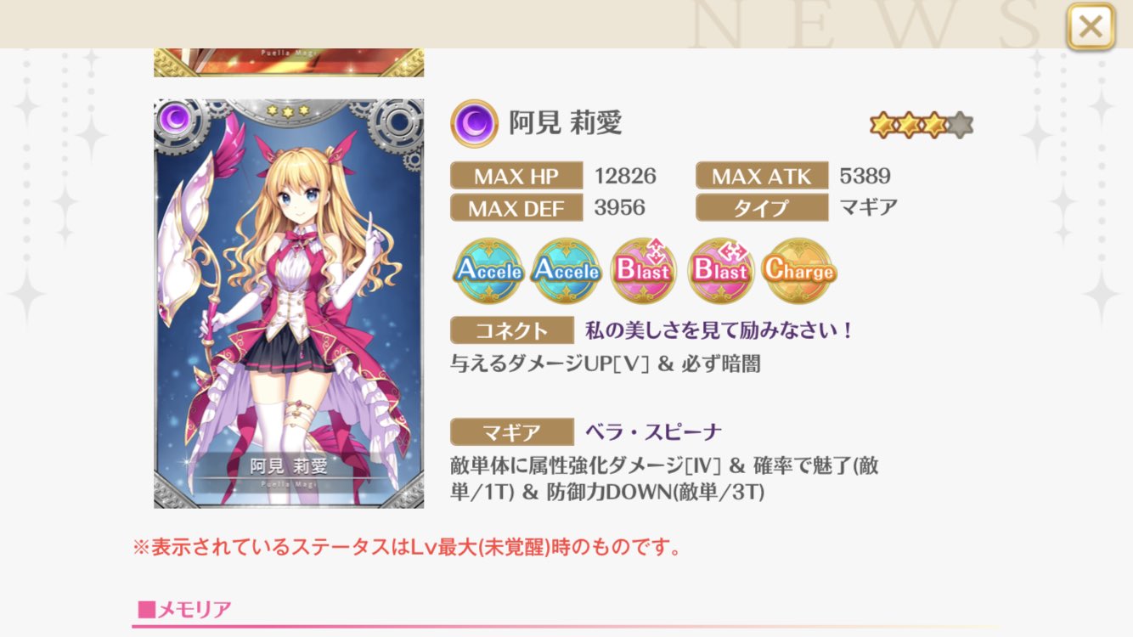Click the dark attribute icon beside character name
The height and width of the screenshot is (637, 1133).
coord(474,124)
